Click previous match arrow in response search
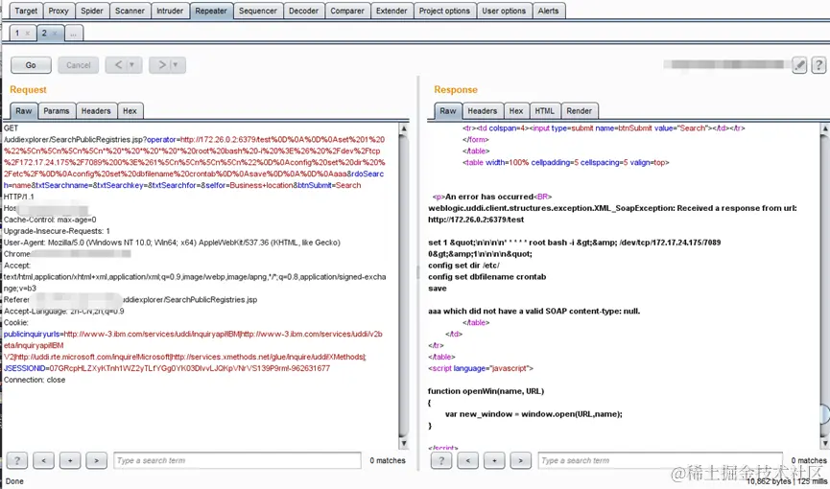The image size is (830, 489). point(467,461)
